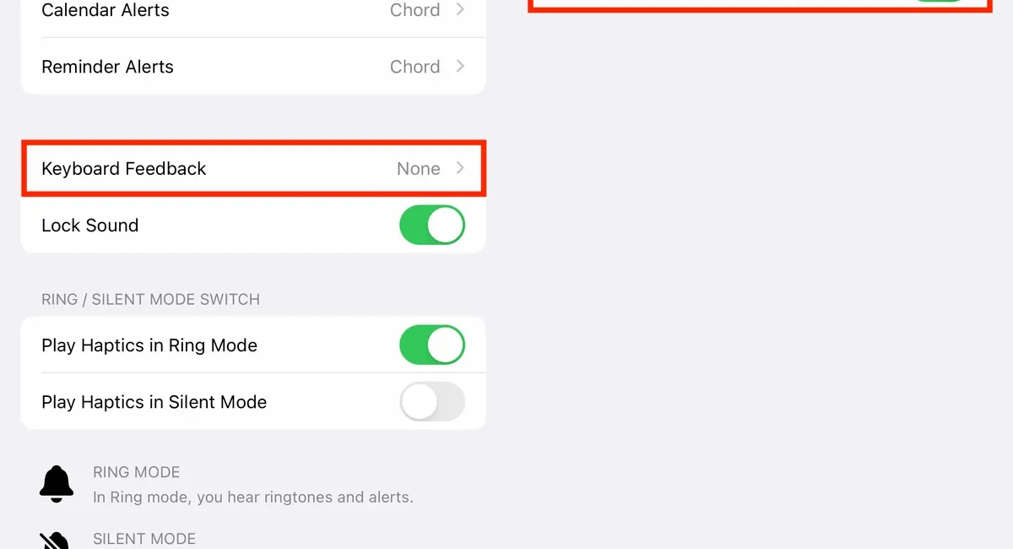Click the Ring Mode bell icon
The image size is (1013, 549).
click(x=57, y=484)
